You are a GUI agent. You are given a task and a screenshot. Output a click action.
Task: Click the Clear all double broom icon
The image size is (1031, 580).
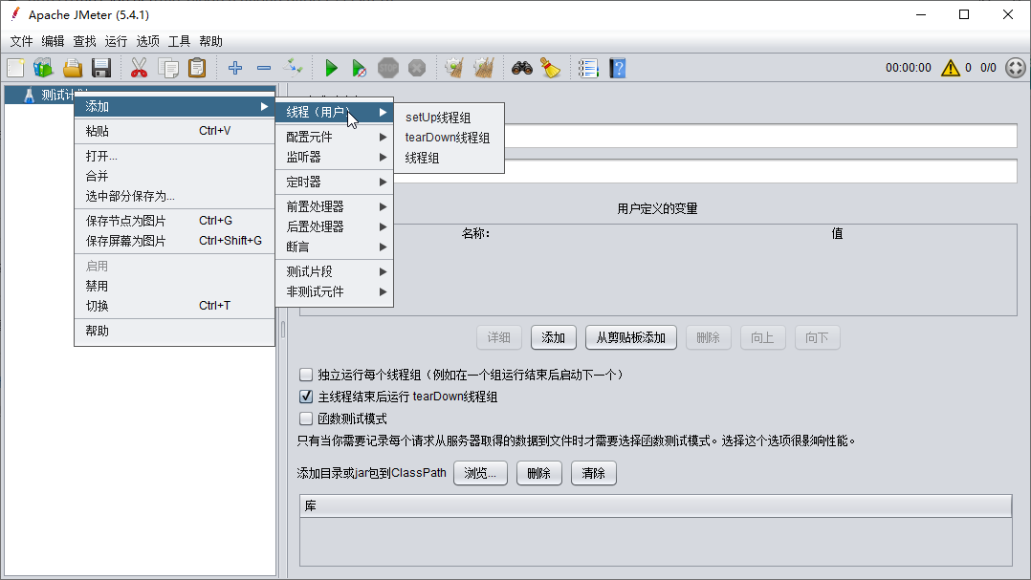pos(484,68)
